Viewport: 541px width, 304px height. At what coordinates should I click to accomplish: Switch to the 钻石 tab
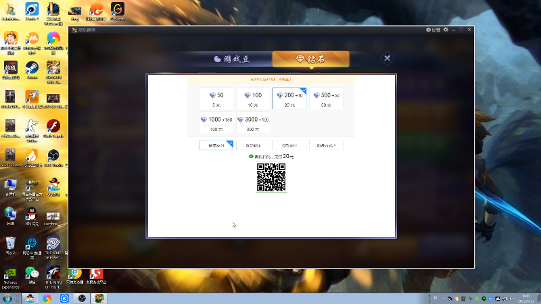[311, 59]
